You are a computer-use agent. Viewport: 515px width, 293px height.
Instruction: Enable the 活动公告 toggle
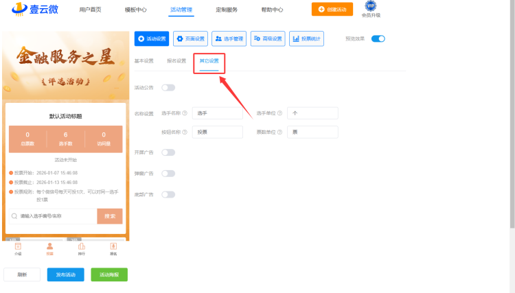[x=168, y=88]
